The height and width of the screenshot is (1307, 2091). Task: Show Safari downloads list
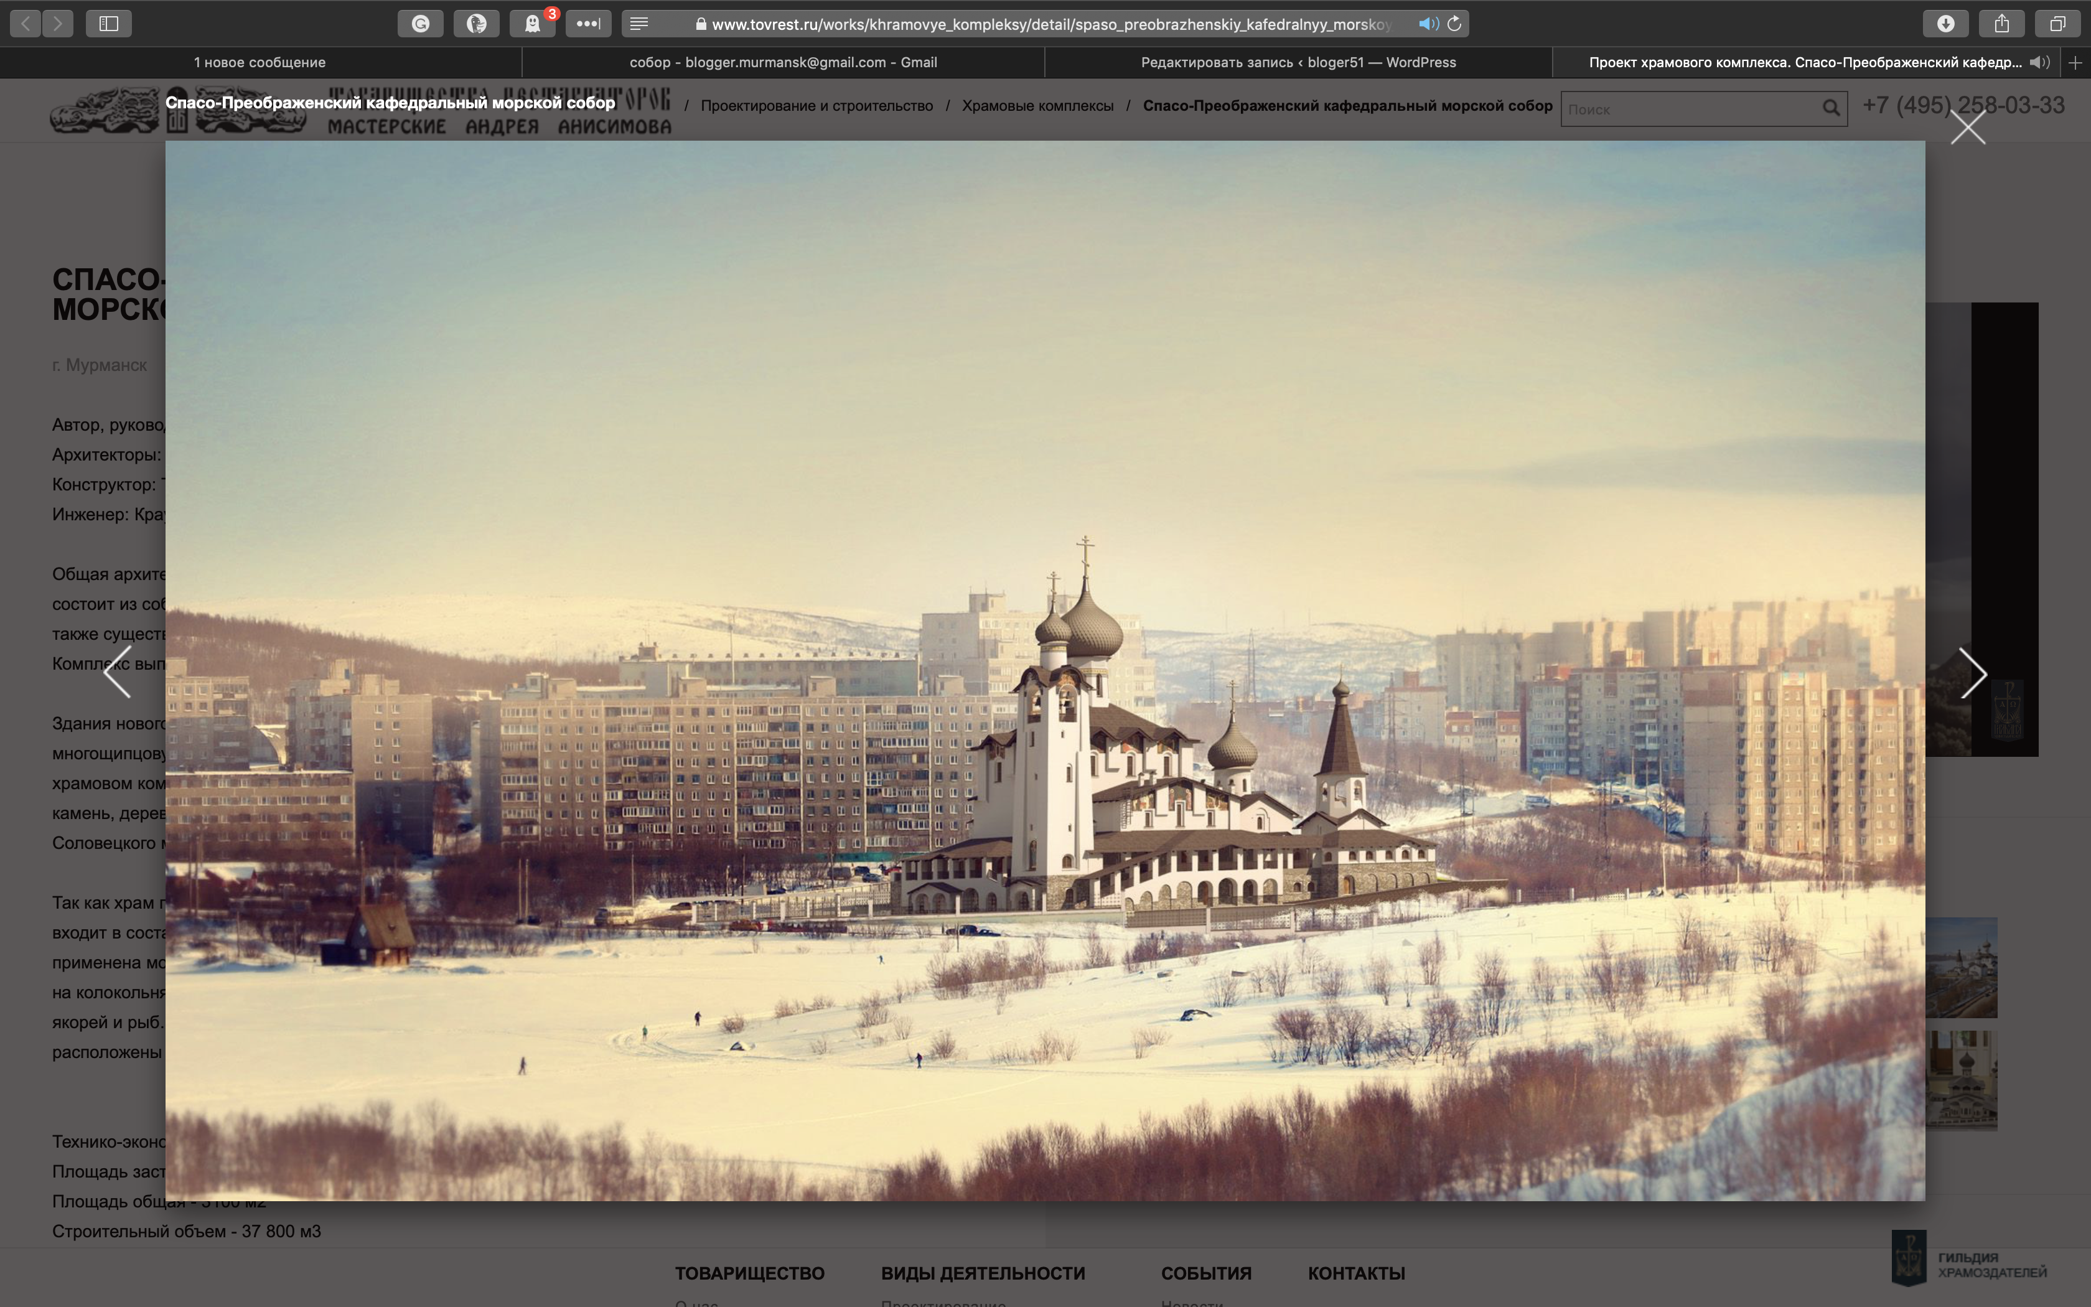pyautogui.click(x=1946, y=24)
